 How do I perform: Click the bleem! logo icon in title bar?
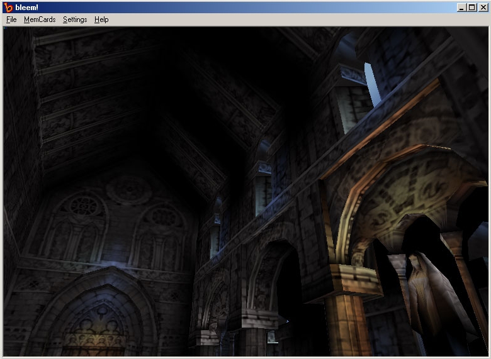click(x=8, y=8)
